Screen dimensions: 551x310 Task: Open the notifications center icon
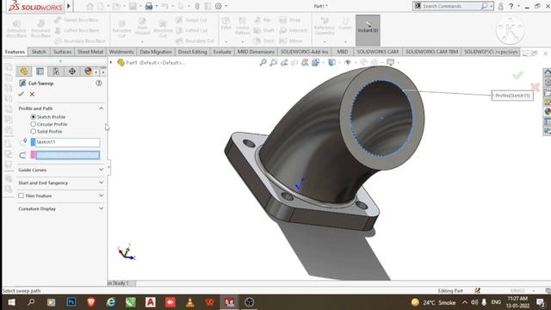point(541,302)
